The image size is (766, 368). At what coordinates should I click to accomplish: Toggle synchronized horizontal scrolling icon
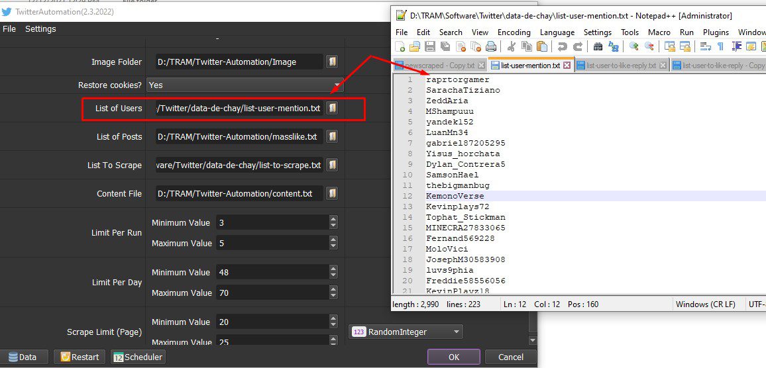(x=685, y=47)
